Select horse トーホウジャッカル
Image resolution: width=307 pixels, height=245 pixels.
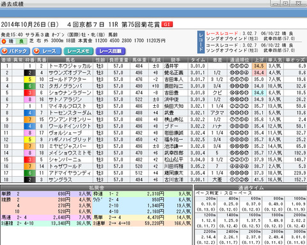(70, 66)
